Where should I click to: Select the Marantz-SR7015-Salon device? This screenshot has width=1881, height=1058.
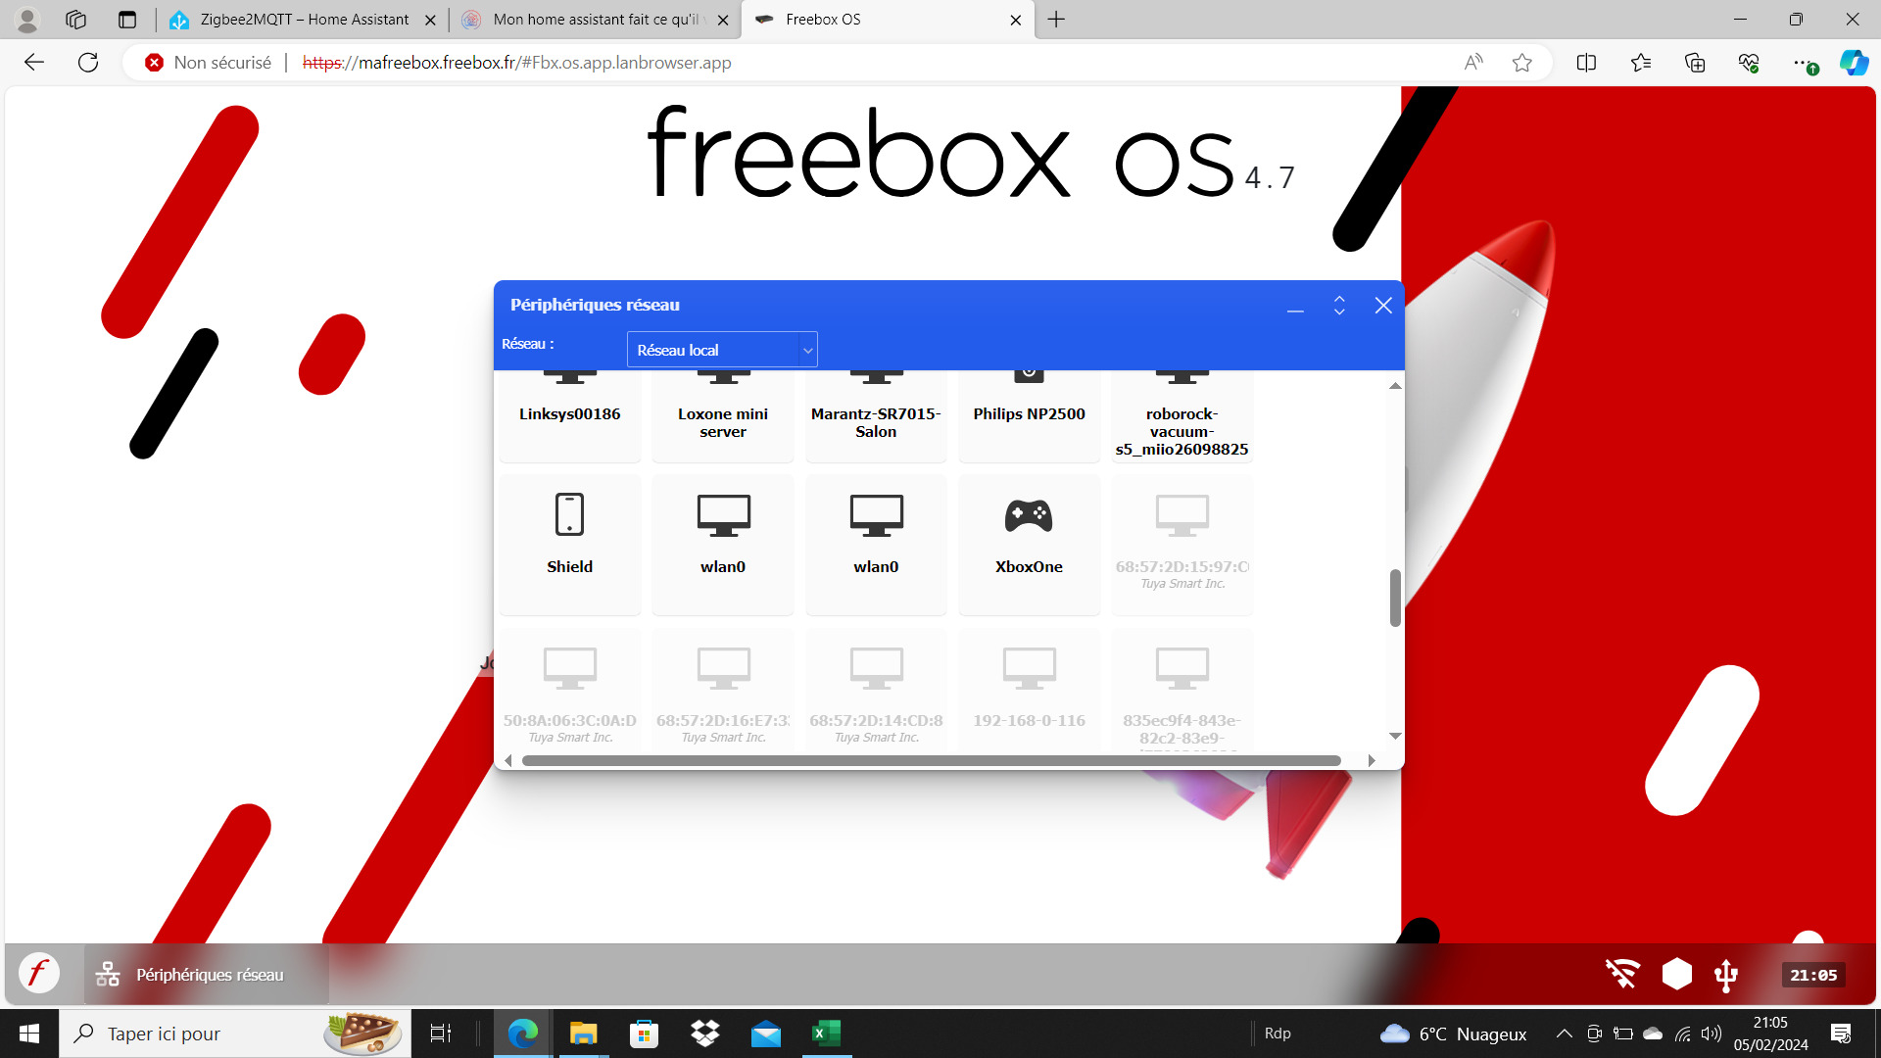(x=876, y=415)
